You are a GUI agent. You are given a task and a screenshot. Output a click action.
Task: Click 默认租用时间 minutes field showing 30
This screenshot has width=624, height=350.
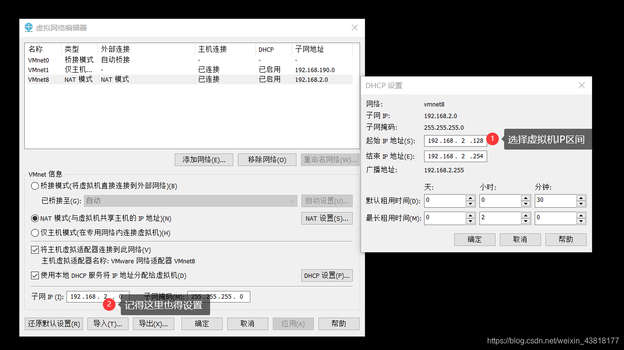pyautogui.click(x=556, y=201)
